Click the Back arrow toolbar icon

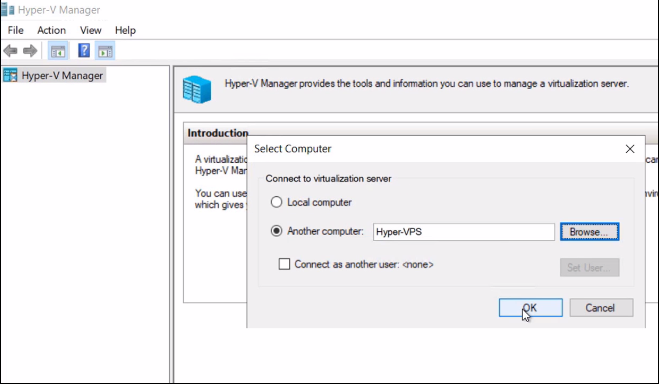pos(10,51)
